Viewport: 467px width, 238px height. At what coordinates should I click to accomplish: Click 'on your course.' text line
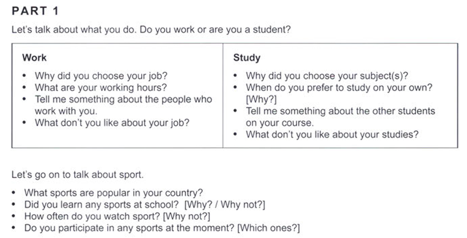coord(279,123)
